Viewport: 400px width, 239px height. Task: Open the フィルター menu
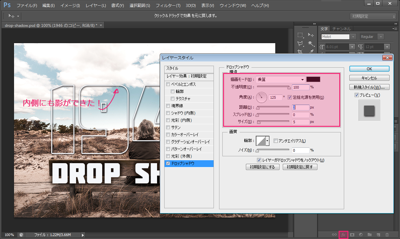click(x=168, y=6)
